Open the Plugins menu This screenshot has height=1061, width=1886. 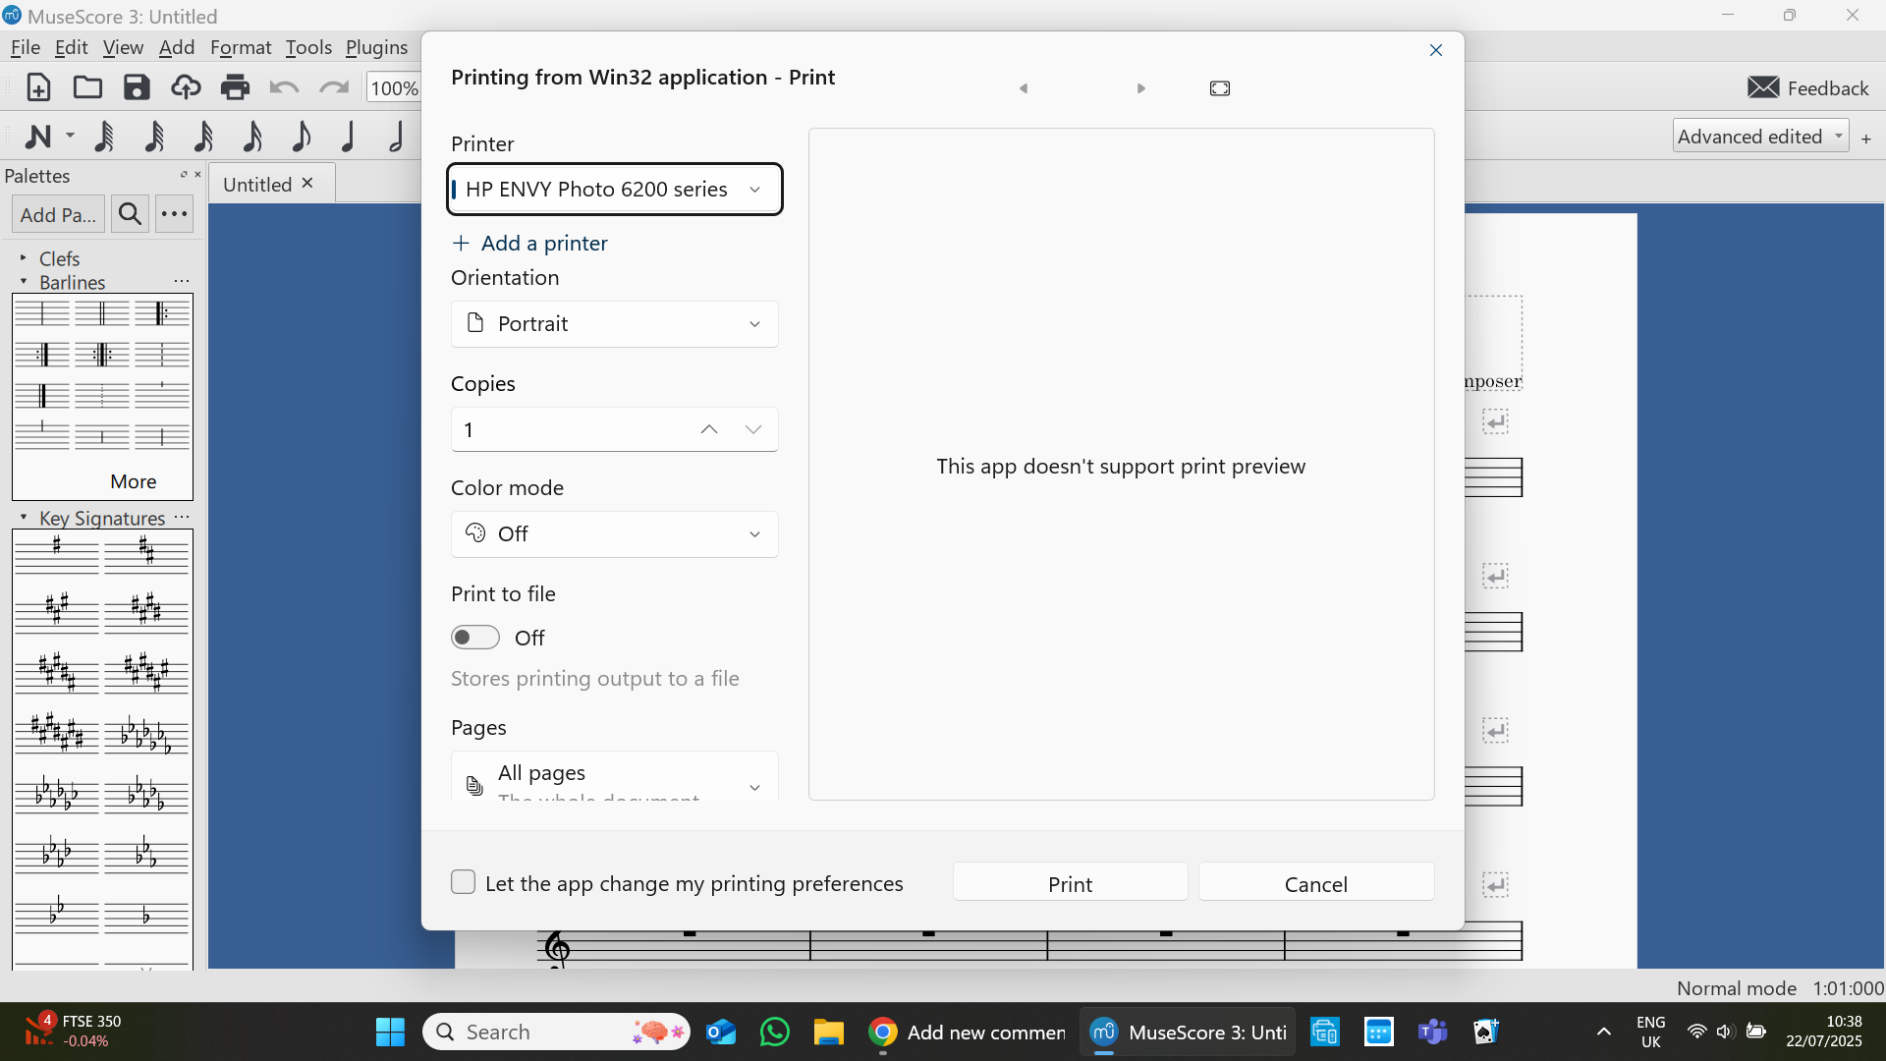(376, 47)
